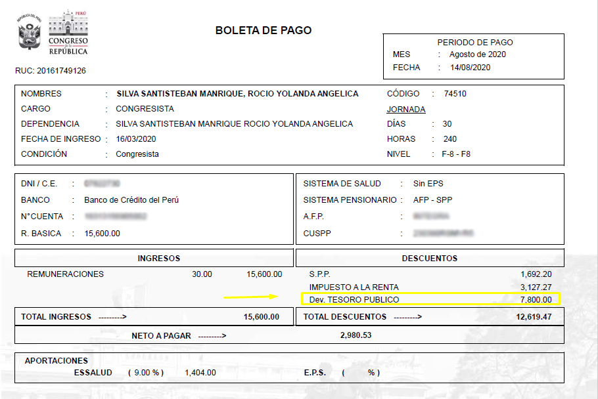Click the CONDICIÓN value Congresista
This screenshot has height=399, width=598.
coord(137,154)
